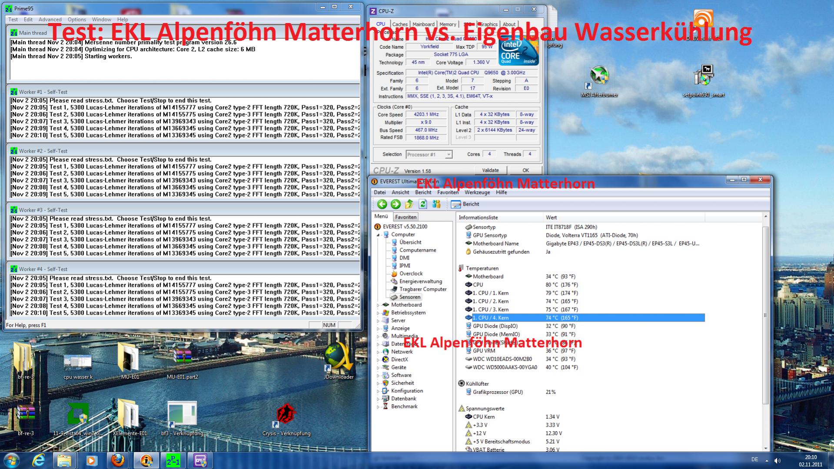Viewport: 834px width, 469px height.
Task: Expand the Netzwerk tree node
Action: coord(378,352)
